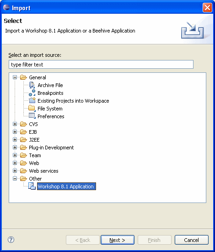215x252 pixels.
Task: Click the CVS folder icon
Action: point(23,124)
